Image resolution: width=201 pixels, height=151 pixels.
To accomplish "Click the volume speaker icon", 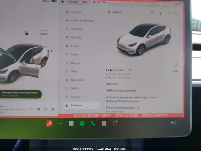I will point(174,123).
